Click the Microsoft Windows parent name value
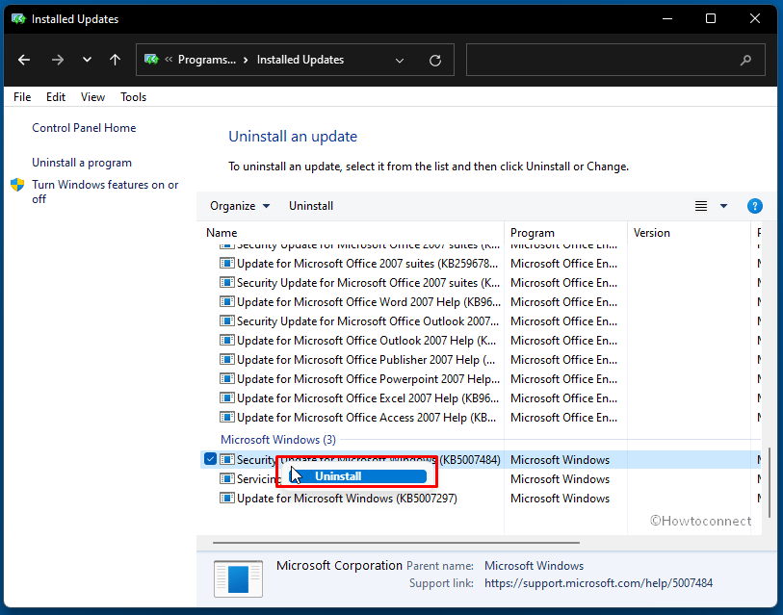Image resolution: width=783 pixels, height=615 pixels. (x=534, y=566)
